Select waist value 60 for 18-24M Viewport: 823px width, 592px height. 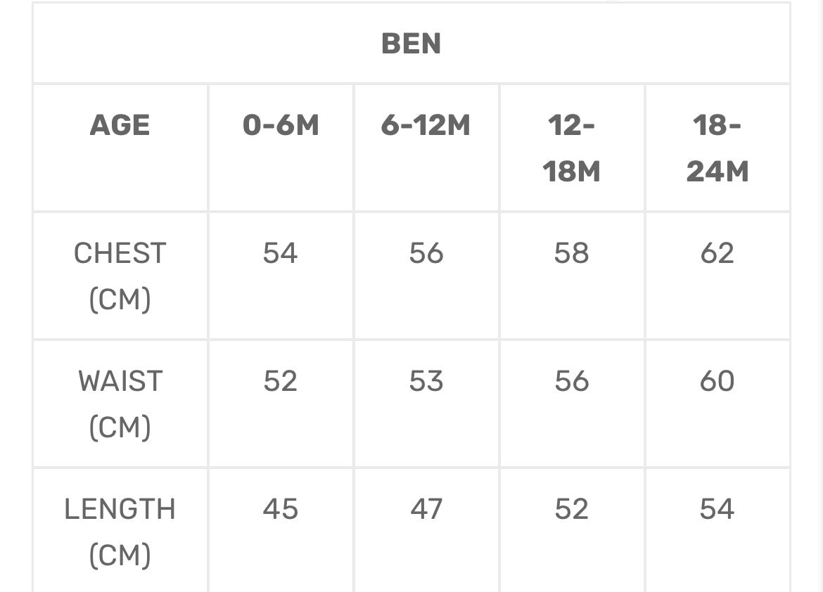[717, 381]
